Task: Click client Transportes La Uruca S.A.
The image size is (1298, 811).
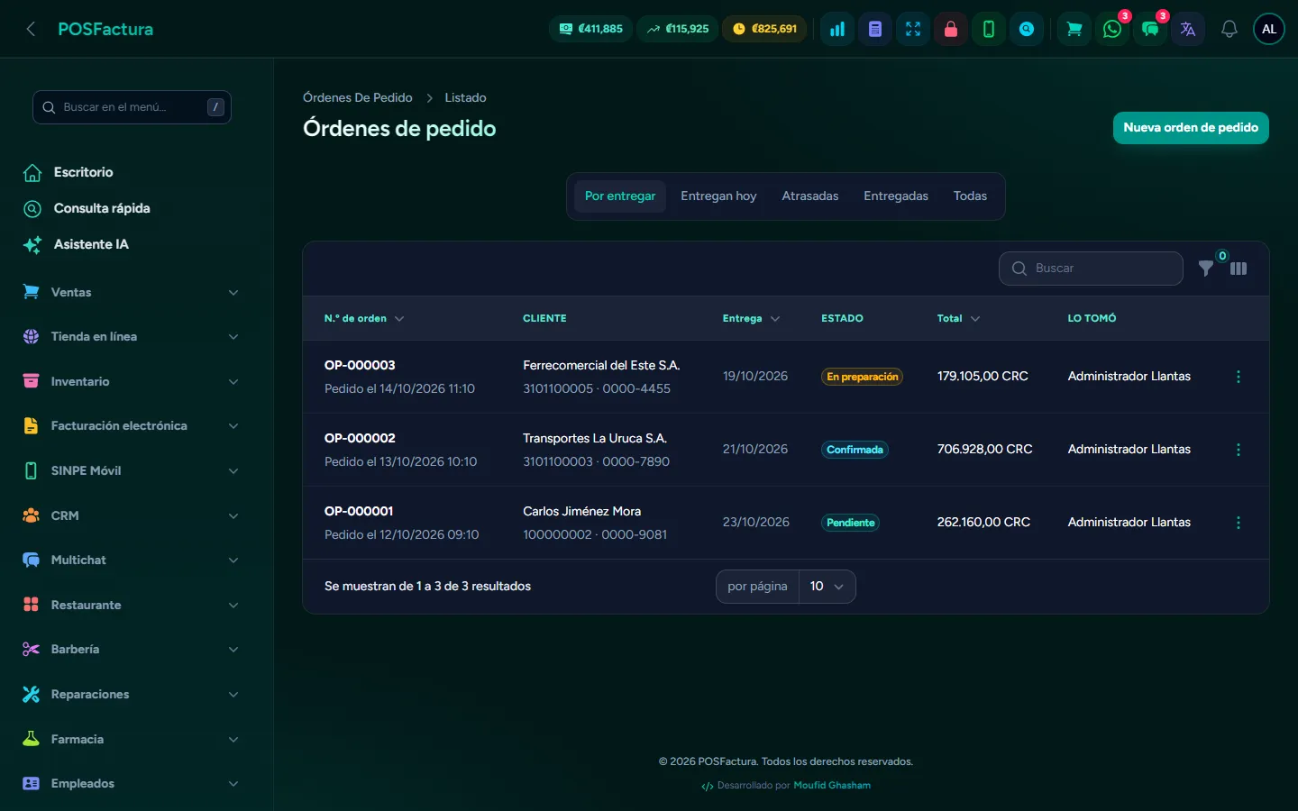Action: 595,438
